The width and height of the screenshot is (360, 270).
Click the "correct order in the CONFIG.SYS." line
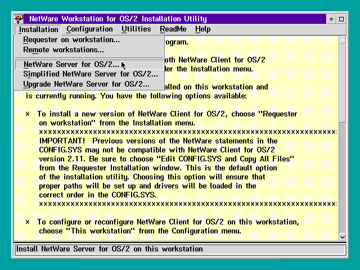click(97, 195)
